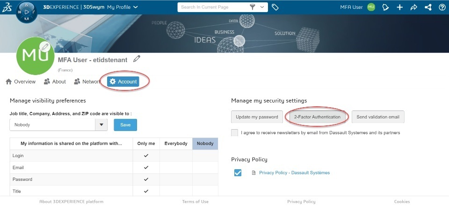
Task: Save the visibility preferences
Action: coord(125,125)
